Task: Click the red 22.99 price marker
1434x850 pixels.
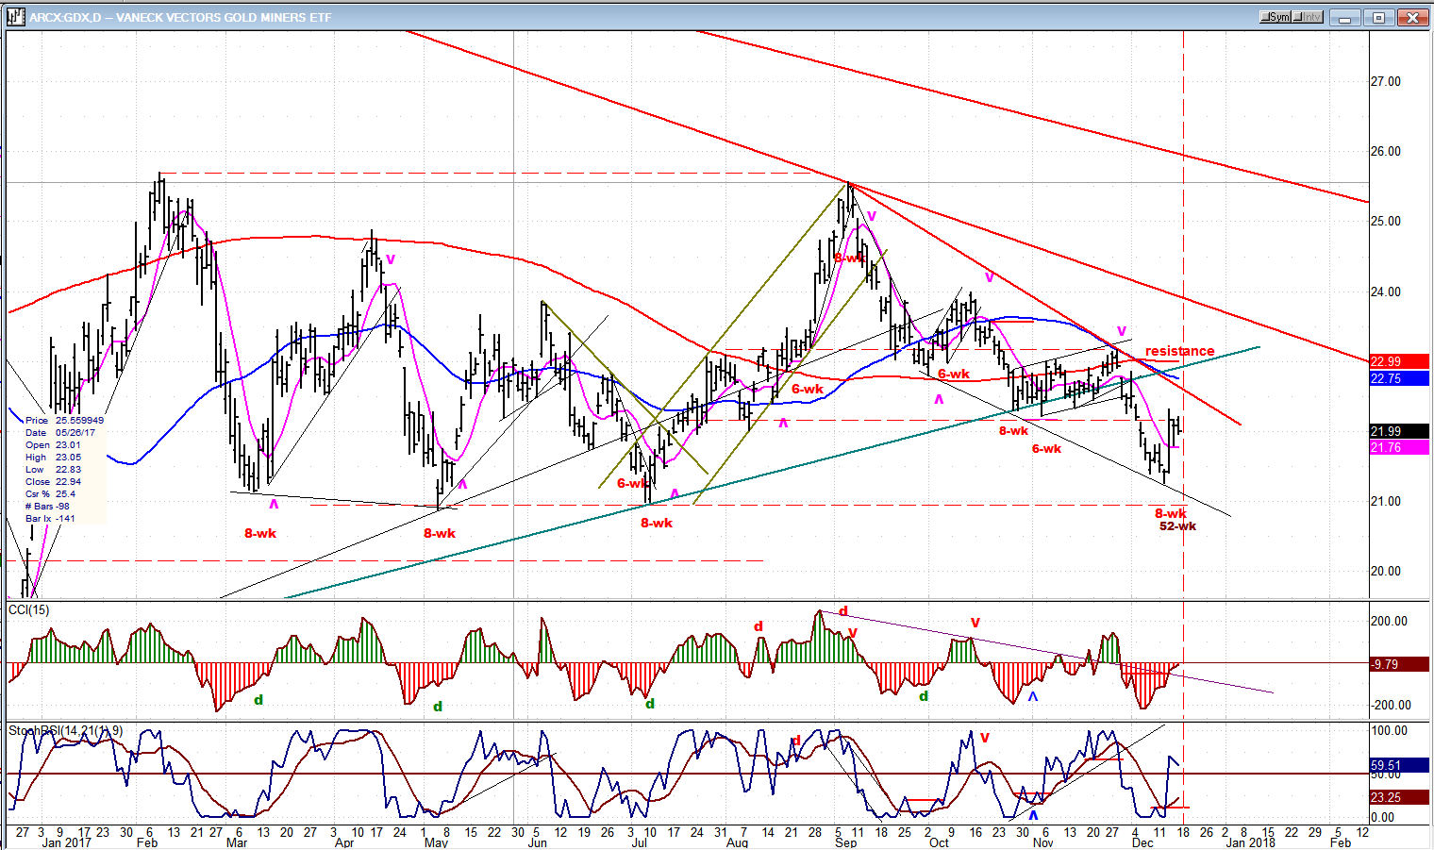Action: (1399, 361)
